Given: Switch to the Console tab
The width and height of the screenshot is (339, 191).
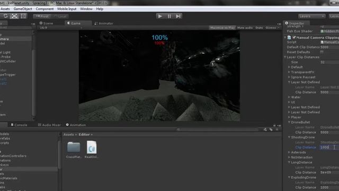Looking at the screenshot, I should pyautogui.click(x=19, y=125).
